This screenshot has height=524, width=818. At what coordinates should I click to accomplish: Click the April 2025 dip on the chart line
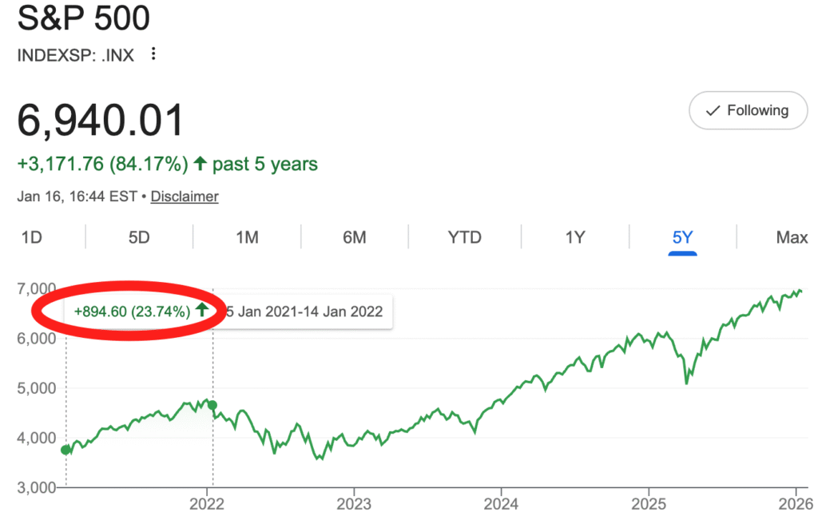(686, 382)
